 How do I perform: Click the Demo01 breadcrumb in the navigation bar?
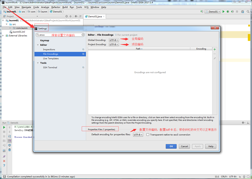pyautogui.click(x=56, y=11)
